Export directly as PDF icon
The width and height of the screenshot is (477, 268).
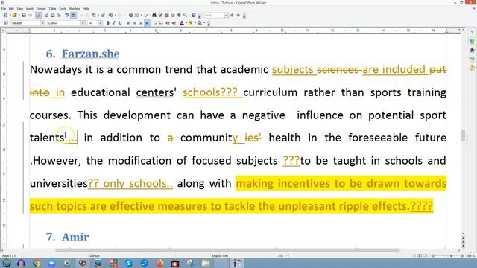tap(46, 15)
